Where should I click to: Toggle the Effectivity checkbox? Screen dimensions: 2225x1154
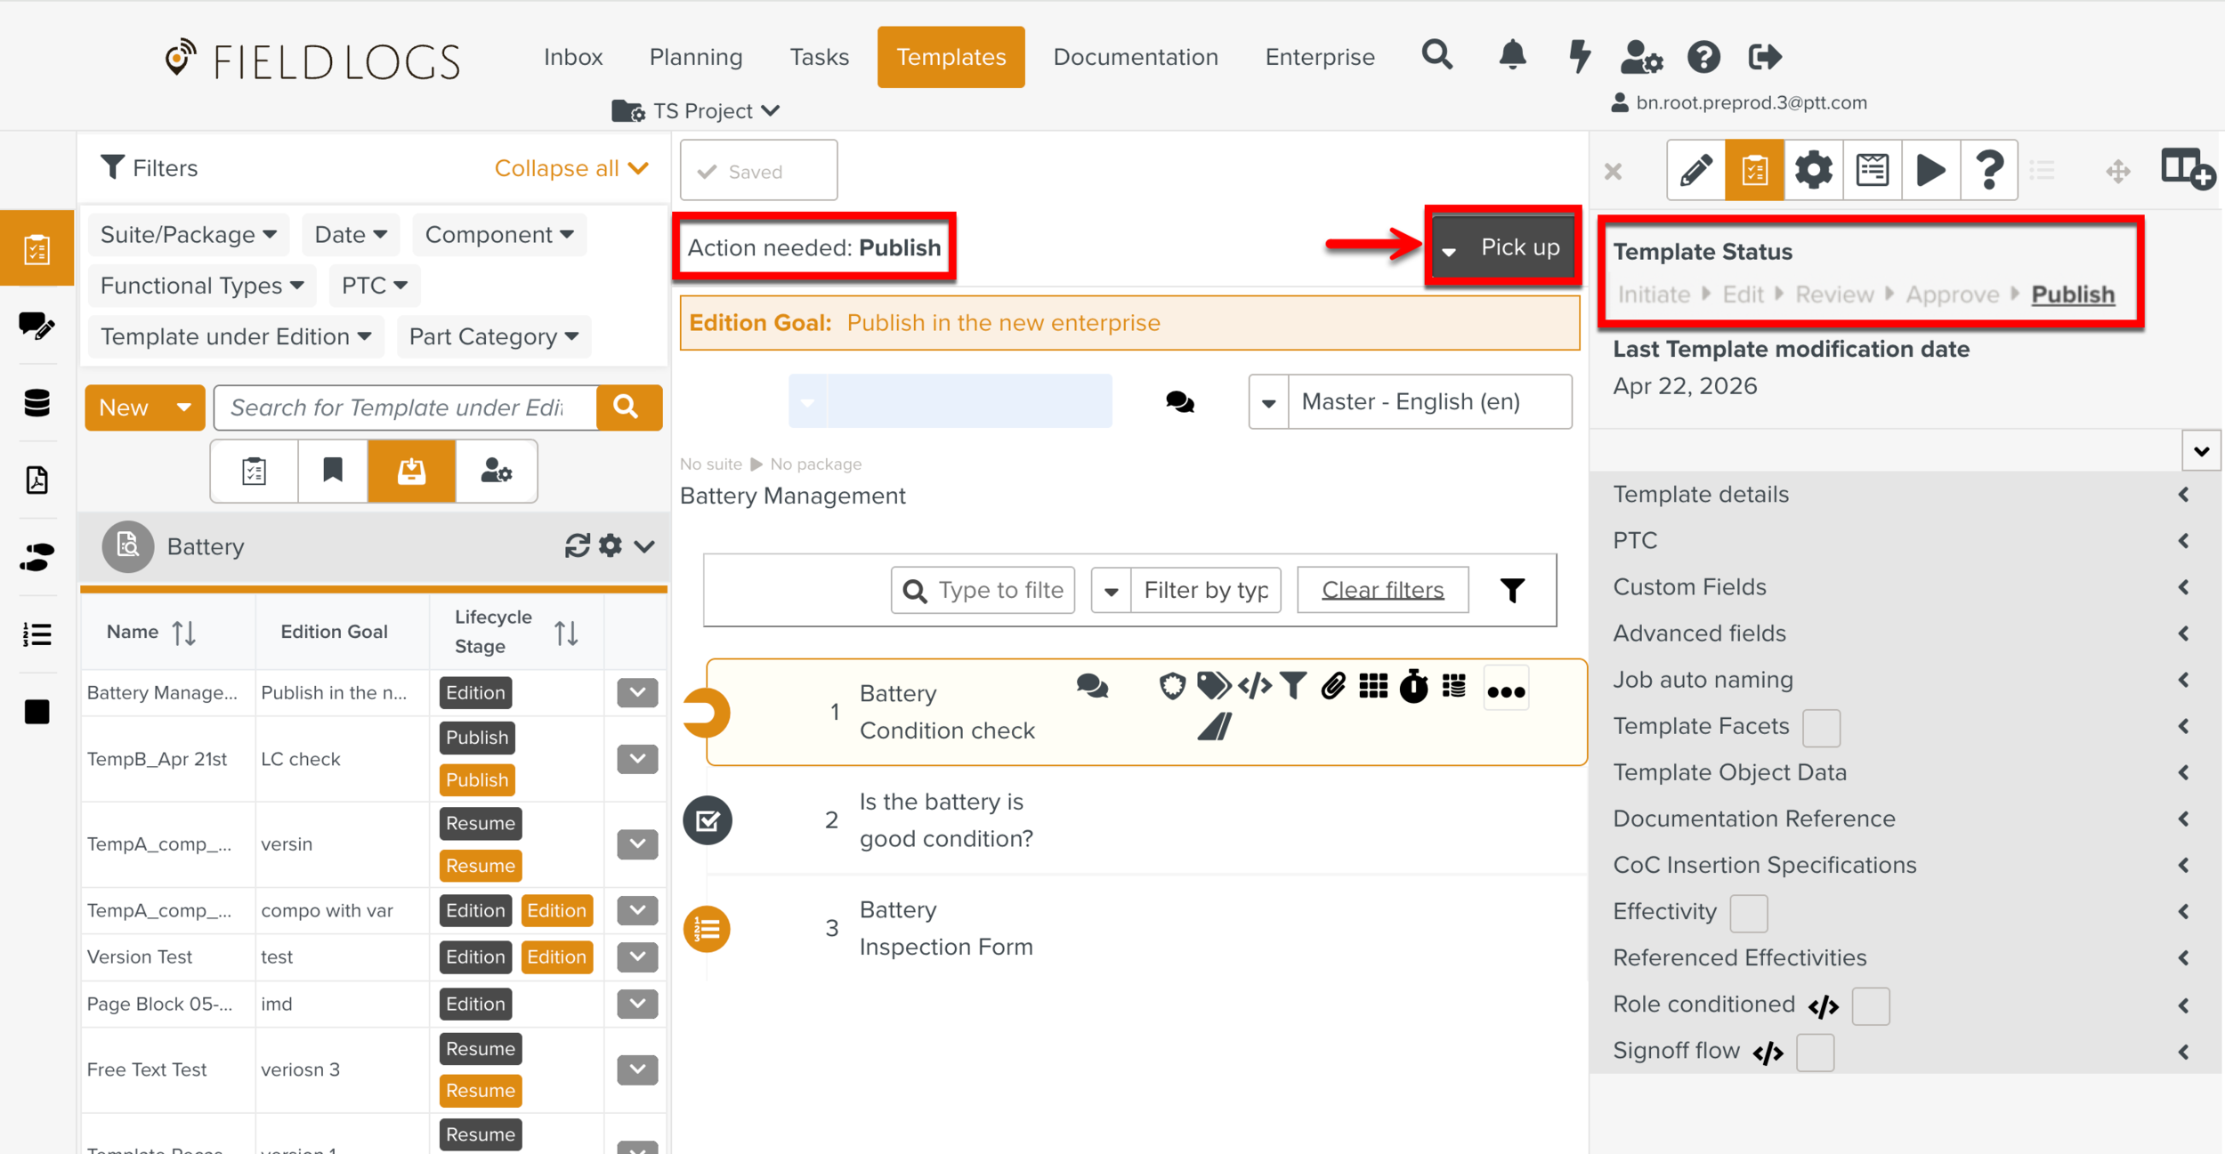1748,913
